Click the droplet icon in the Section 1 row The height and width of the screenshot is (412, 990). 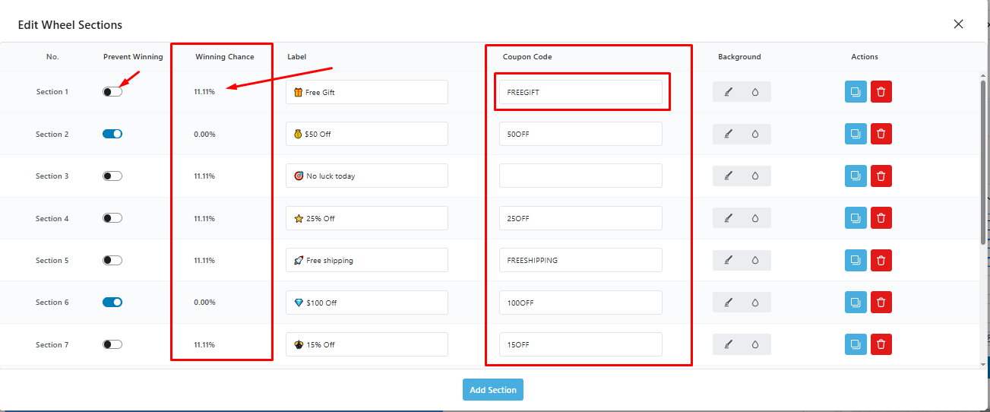coord(755,92)
